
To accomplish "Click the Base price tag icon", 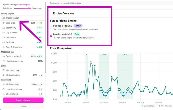I will [4, 23].
